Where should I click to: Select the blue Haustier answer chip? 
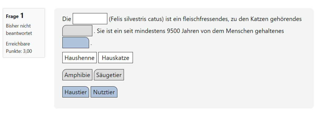click(x=76, y=92)
